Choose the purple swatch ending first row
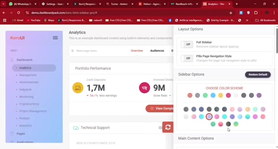Viewport: 278px width, 149px height. point(259,96)
